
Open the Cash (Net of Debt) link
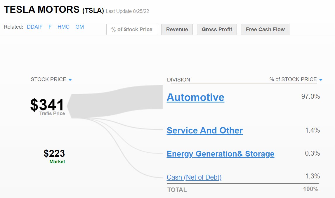tap(194, 177)
